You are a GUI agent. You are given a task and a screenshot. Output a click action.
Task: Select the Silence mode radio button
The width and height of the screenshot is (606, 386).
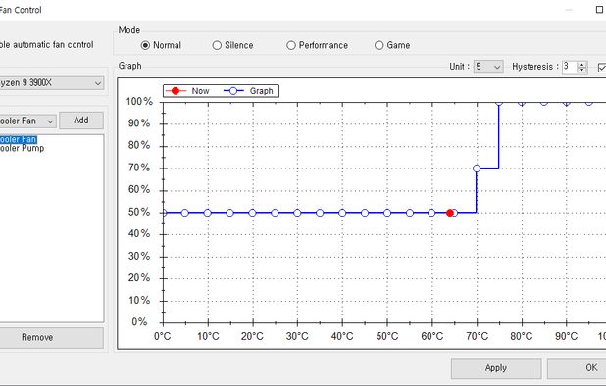click(217, 45)
